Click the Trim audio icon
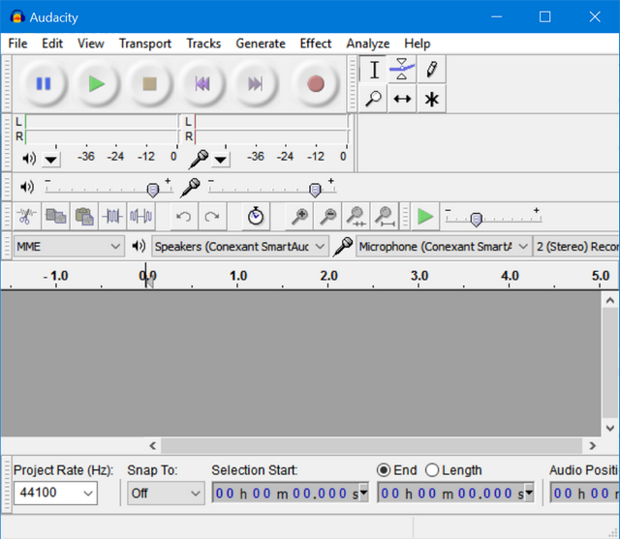The height and width of the screenshot is (539, 620). pos(112,217)
